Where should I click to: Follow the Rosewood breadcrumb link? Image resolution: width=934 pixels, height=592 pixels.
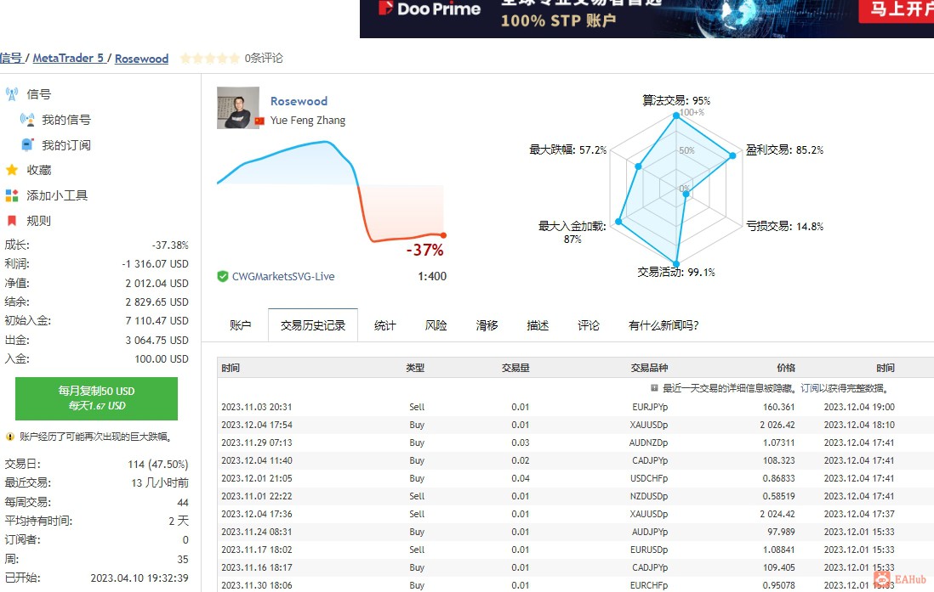(x=142, y=59)
